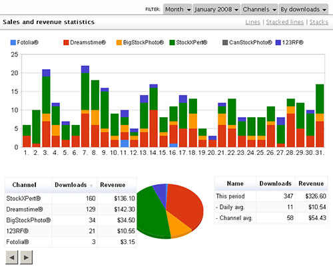Click the day 14 stacked bar

click(154, 116)
